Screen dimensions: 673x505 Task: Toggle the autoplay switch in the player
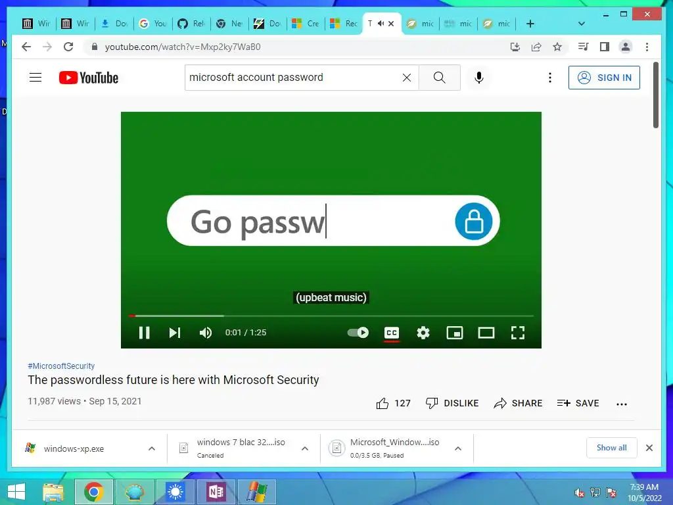[x=358, y=332]
